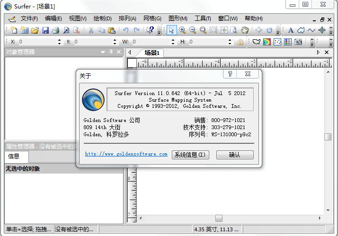Open Object Manager panel dropdown arrow
The height and width of the screenshot is (236, 338).
103,52
